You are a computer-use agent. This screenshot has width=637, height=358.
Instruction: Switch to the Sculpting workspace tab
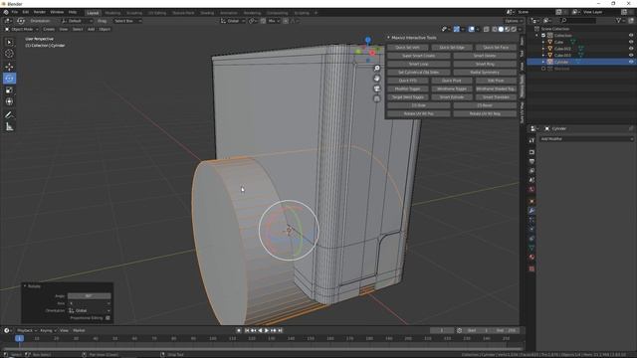(x=134, y=13)
